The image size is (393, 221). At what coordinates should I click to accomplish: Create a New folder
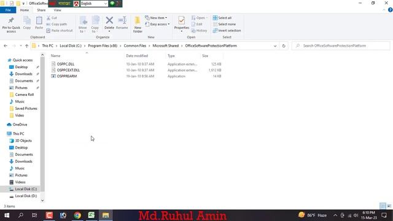click(x=138, y=25)
